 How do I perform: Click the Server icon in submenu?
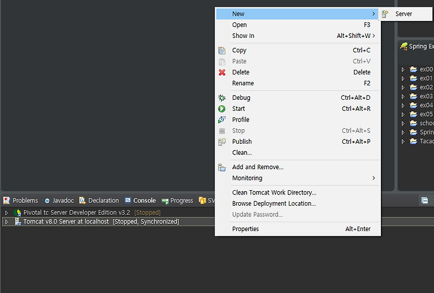point(385,14)
